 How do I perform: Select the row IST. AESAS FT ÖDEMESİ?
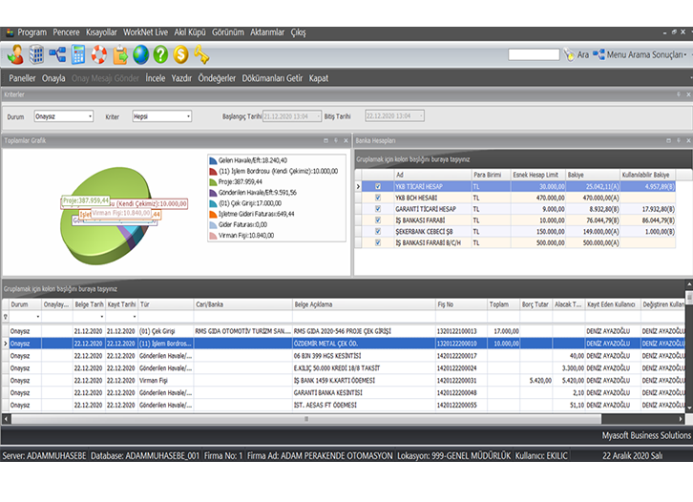[x=346, y=405]
